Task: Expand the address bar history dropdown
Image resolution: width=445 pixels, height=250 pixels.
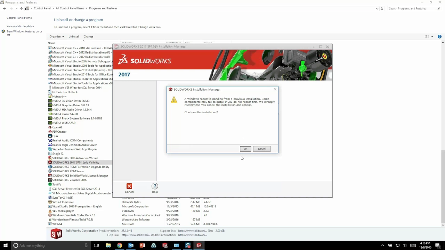Action: [x=377, y=8]
